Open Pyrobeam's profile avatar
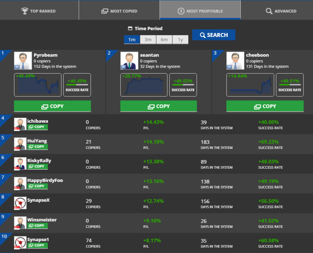This screenshot has width=313, height=253. tap(23, 61)
